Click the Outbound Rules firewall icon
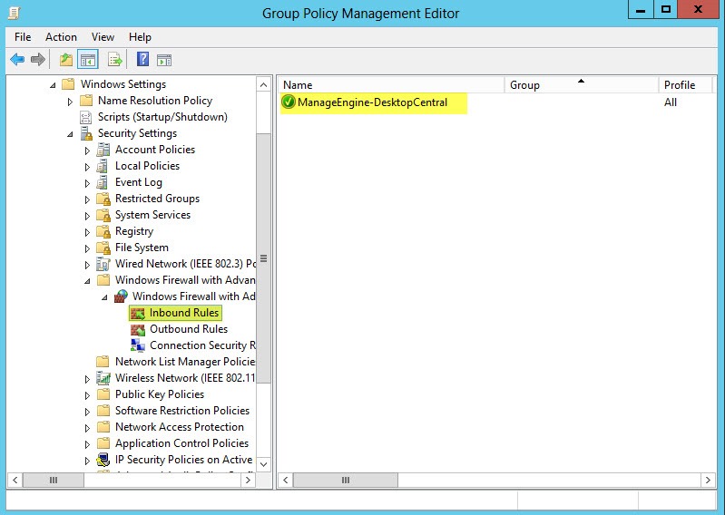This screenshot has width=725, height=515. pos(138,329)
